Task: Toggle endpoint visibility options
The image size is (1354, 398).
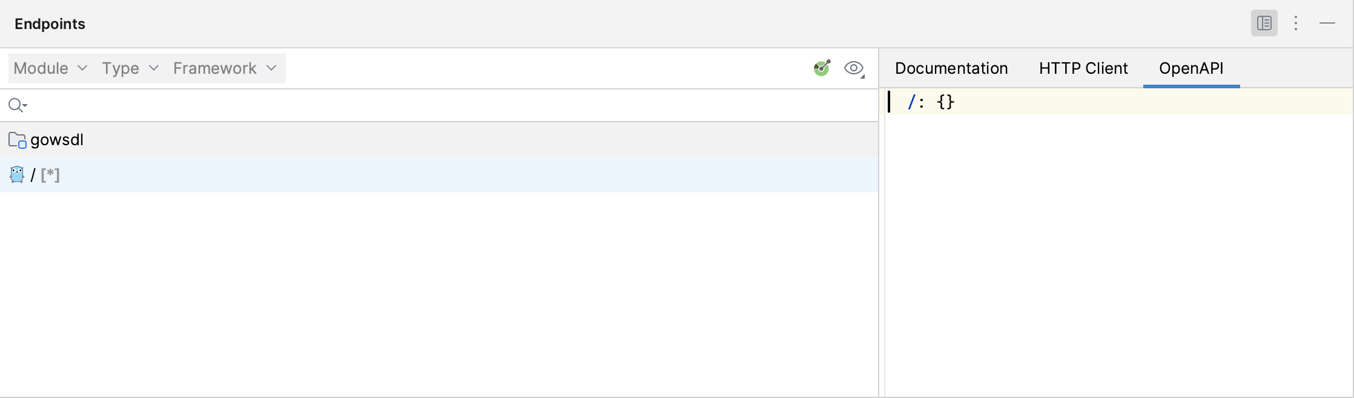Action: (854, 68)
